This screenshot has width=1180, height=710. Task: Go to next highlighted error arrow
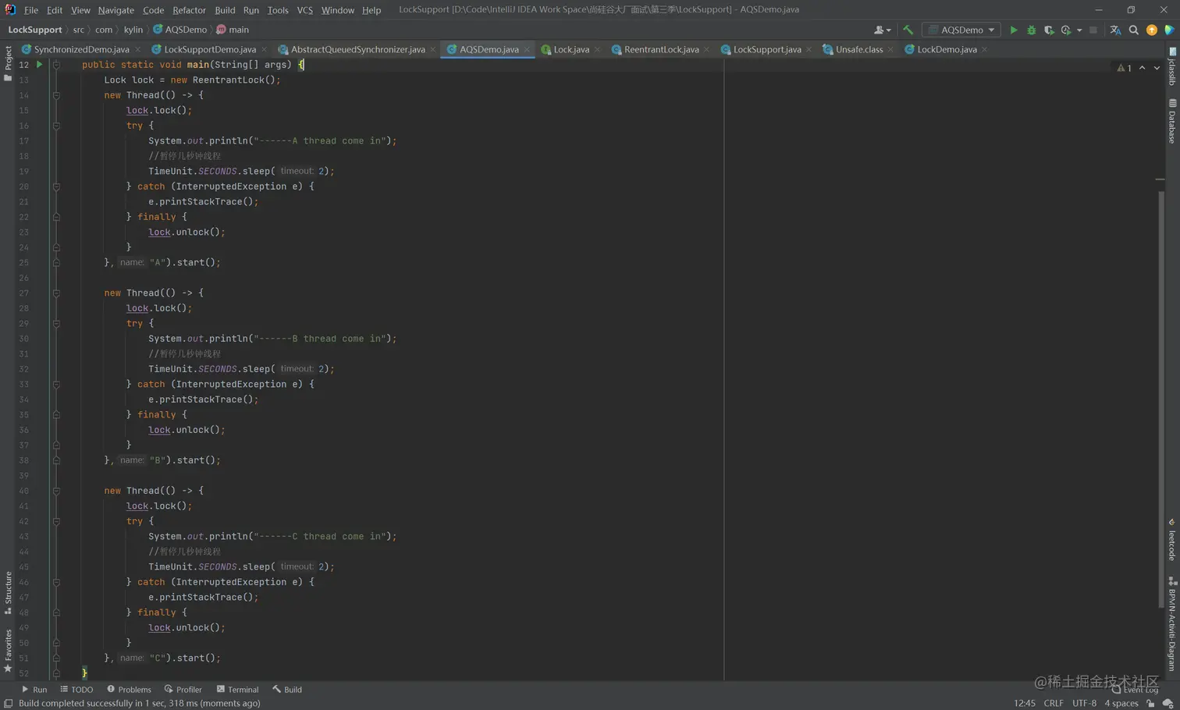pyautogui.click(x=1157, y=69)
